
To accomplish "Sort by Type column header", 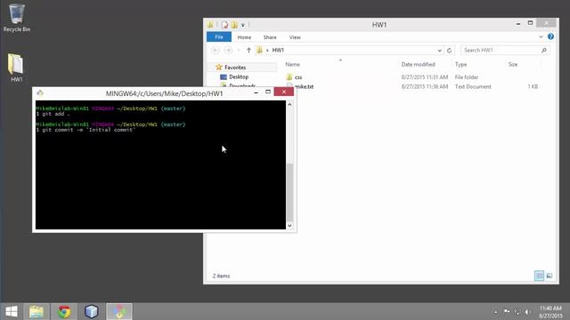I will point(461,64).
